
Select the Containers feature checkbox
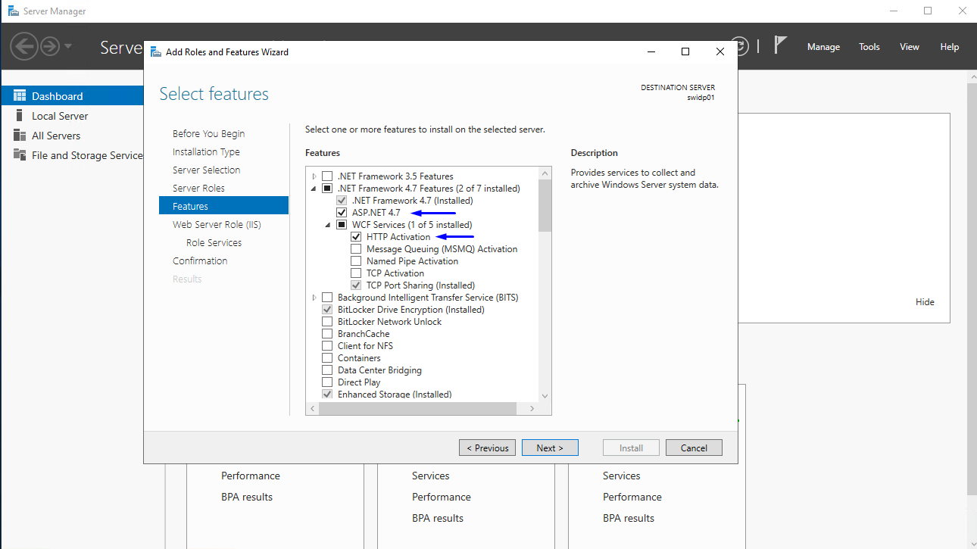tap(327, 358)
